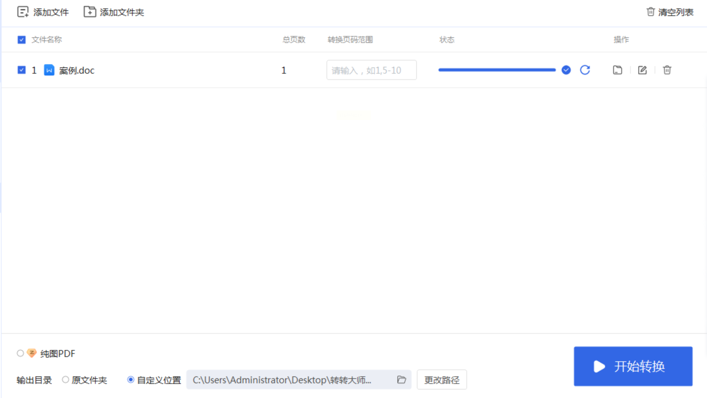Click the blue conversion complete checkmark

click(566, 70)
